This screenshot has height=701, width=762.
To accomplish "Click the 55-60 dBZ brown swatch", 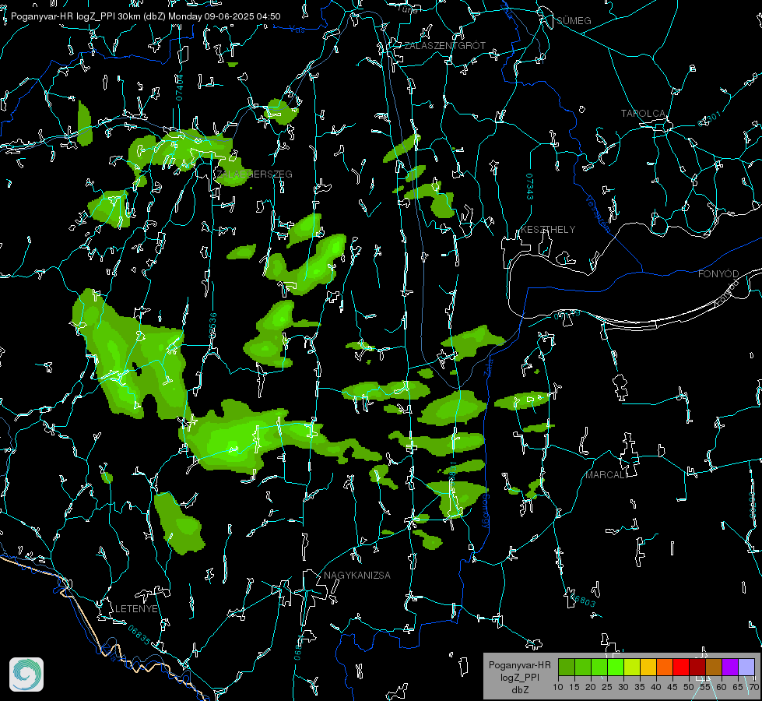I will (x=714, y=667).
